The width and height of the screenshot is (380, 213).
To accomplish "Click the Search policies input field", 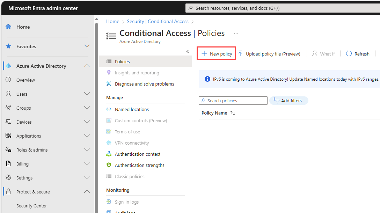I will pos(233,101).
